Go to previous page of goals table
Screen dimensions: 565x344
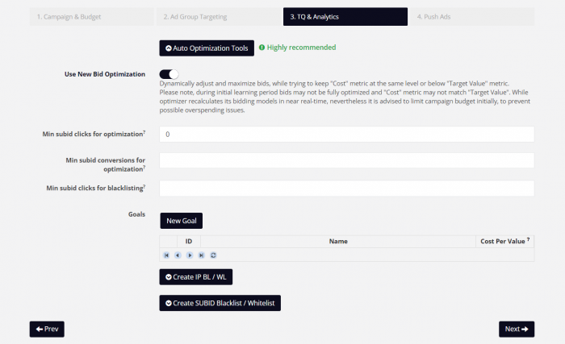(178, 255)
